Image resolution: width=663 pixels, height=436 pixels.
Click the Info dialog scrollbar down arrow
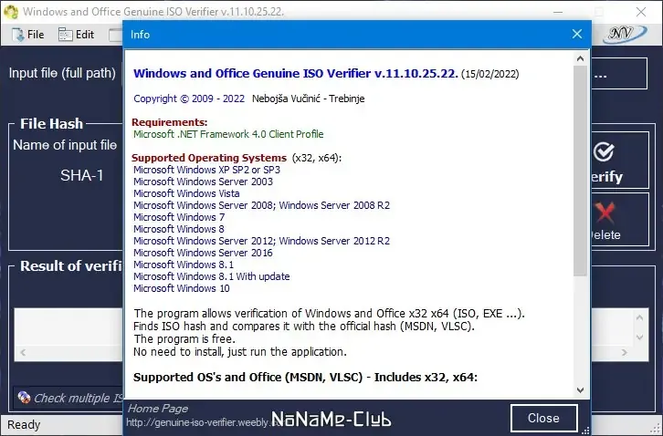tap(580, 390)
